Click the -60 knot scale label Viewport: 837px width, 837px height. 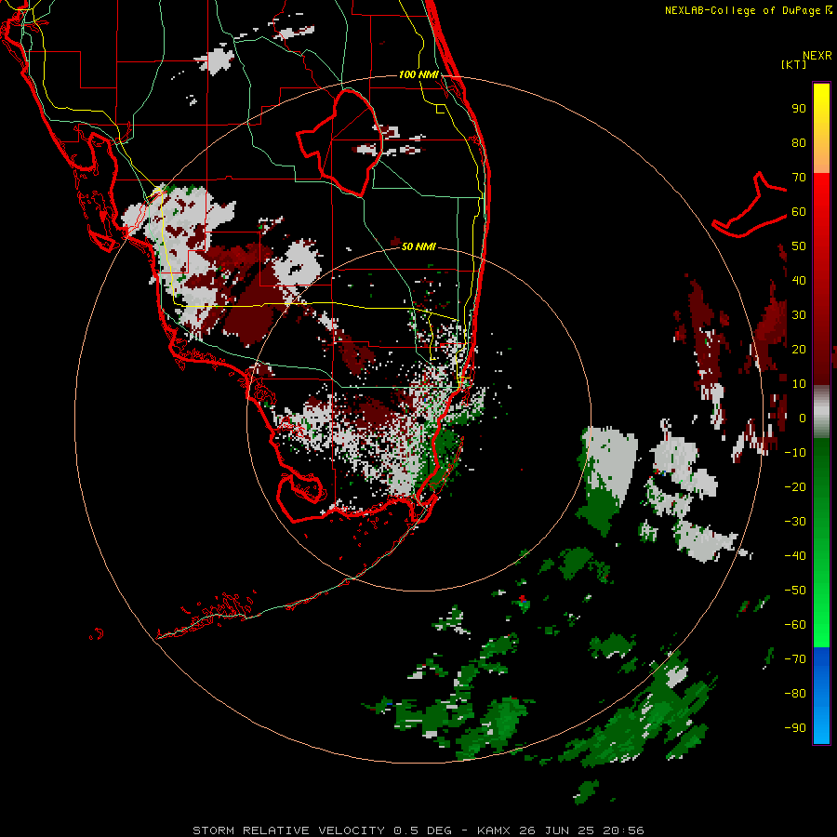(795, 625)
